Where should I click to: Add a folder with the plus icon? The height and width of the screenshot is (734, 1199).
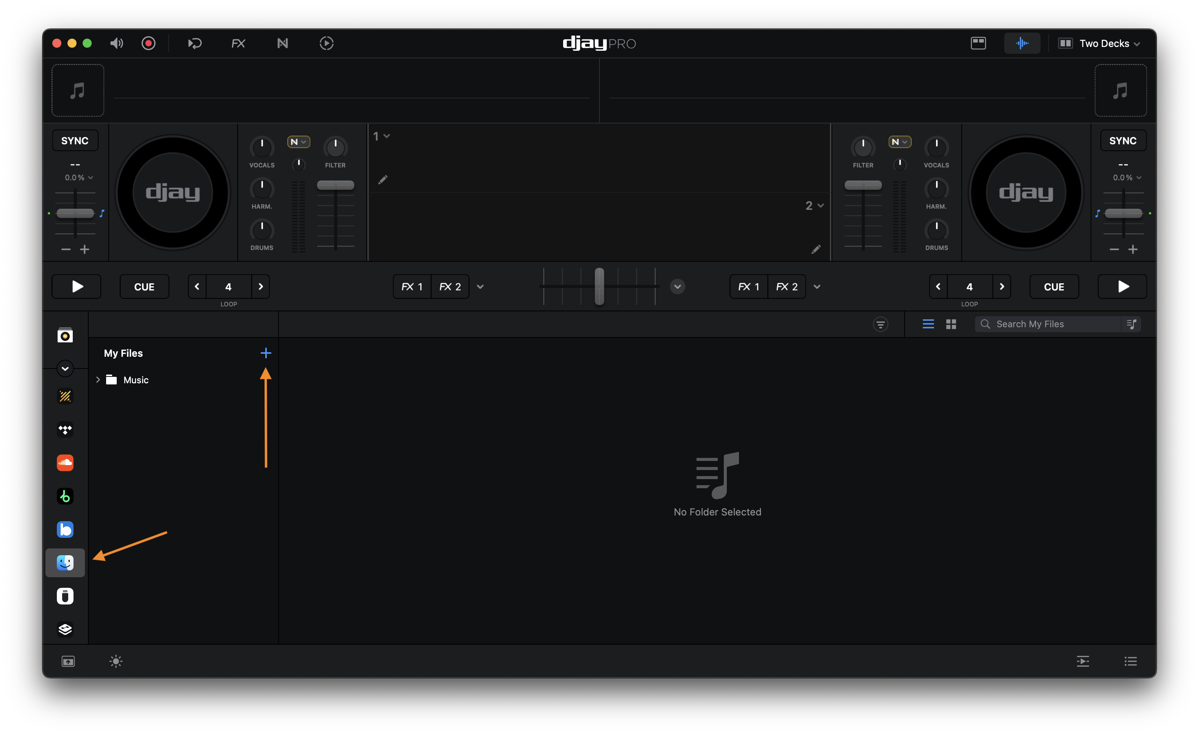[266, 353]
